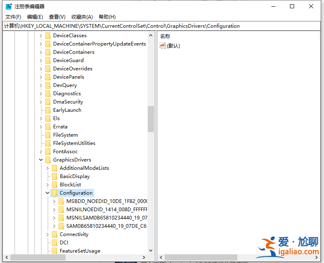Select the SAM0B65810234440_19_07DE subkey

point(106,226)
